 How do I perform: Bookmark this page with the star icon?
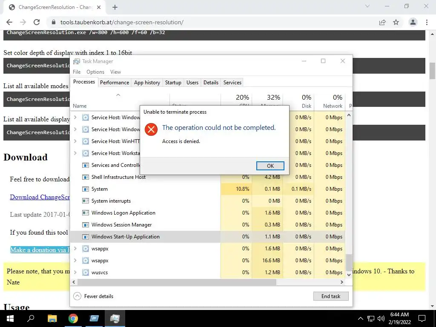pyautogui.click(x=396, y=22)
